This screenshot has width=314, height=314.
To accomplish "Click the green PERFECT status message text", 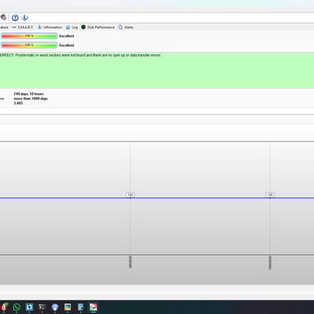I will (x=81, y=55).
